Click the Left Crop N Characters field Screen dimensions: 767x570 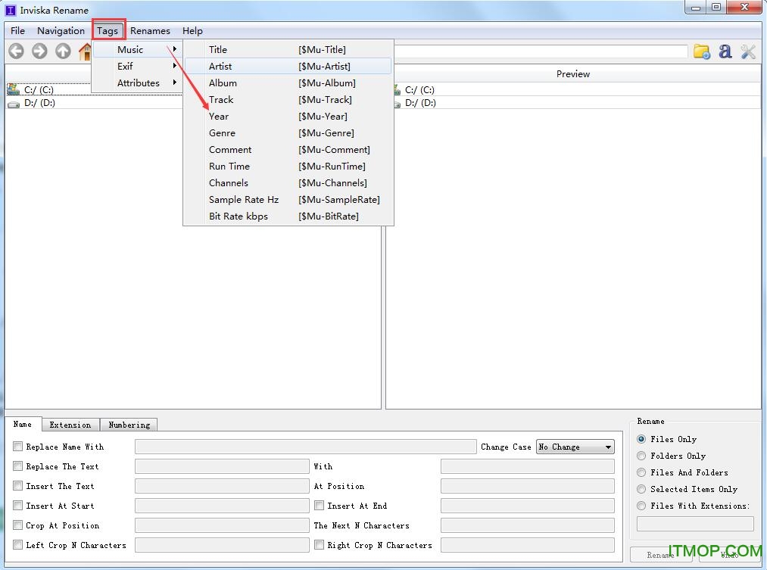[x=222, y=545]
